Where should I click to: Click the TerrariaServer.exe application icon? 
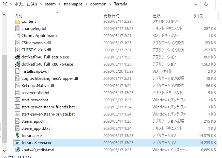coord(17,143)
